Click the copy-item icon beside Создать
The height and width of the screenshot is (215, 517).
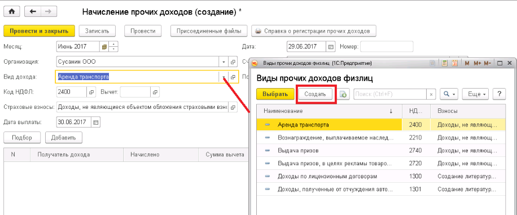point(343,94)
